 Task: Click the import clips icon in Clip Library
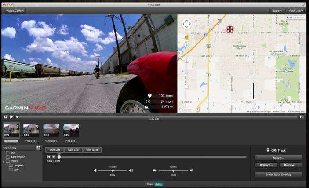pyautogui.click(x=38, y=148)
